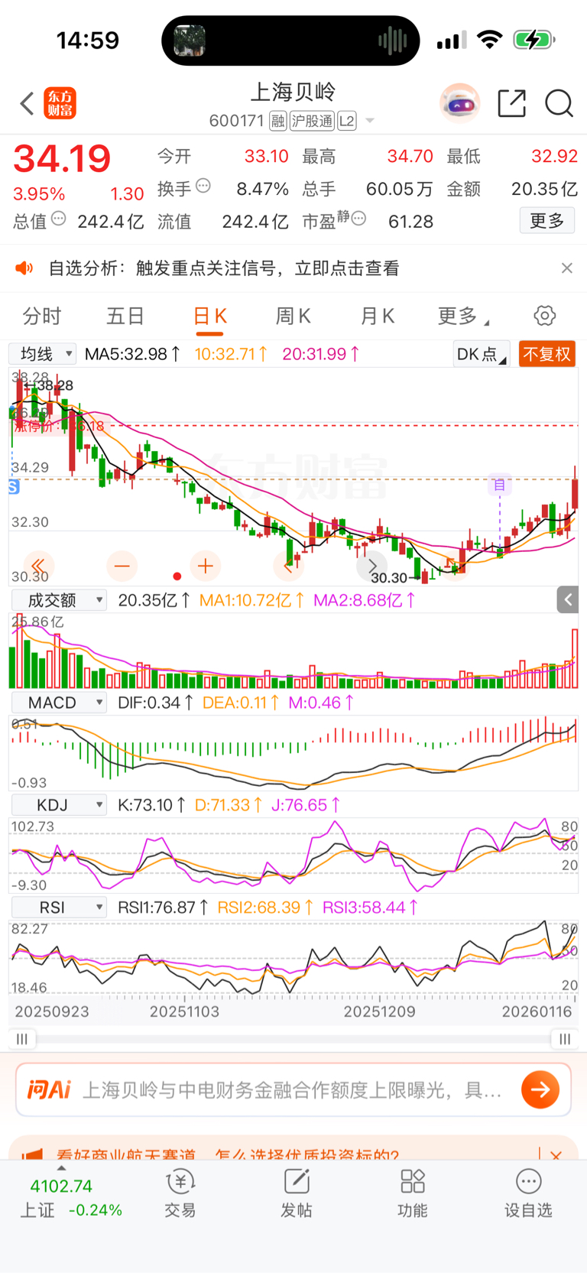Open the 均线 indicator dropdown
The height and width of the screenshot is (1273, 587).
[x=43, y=354]
